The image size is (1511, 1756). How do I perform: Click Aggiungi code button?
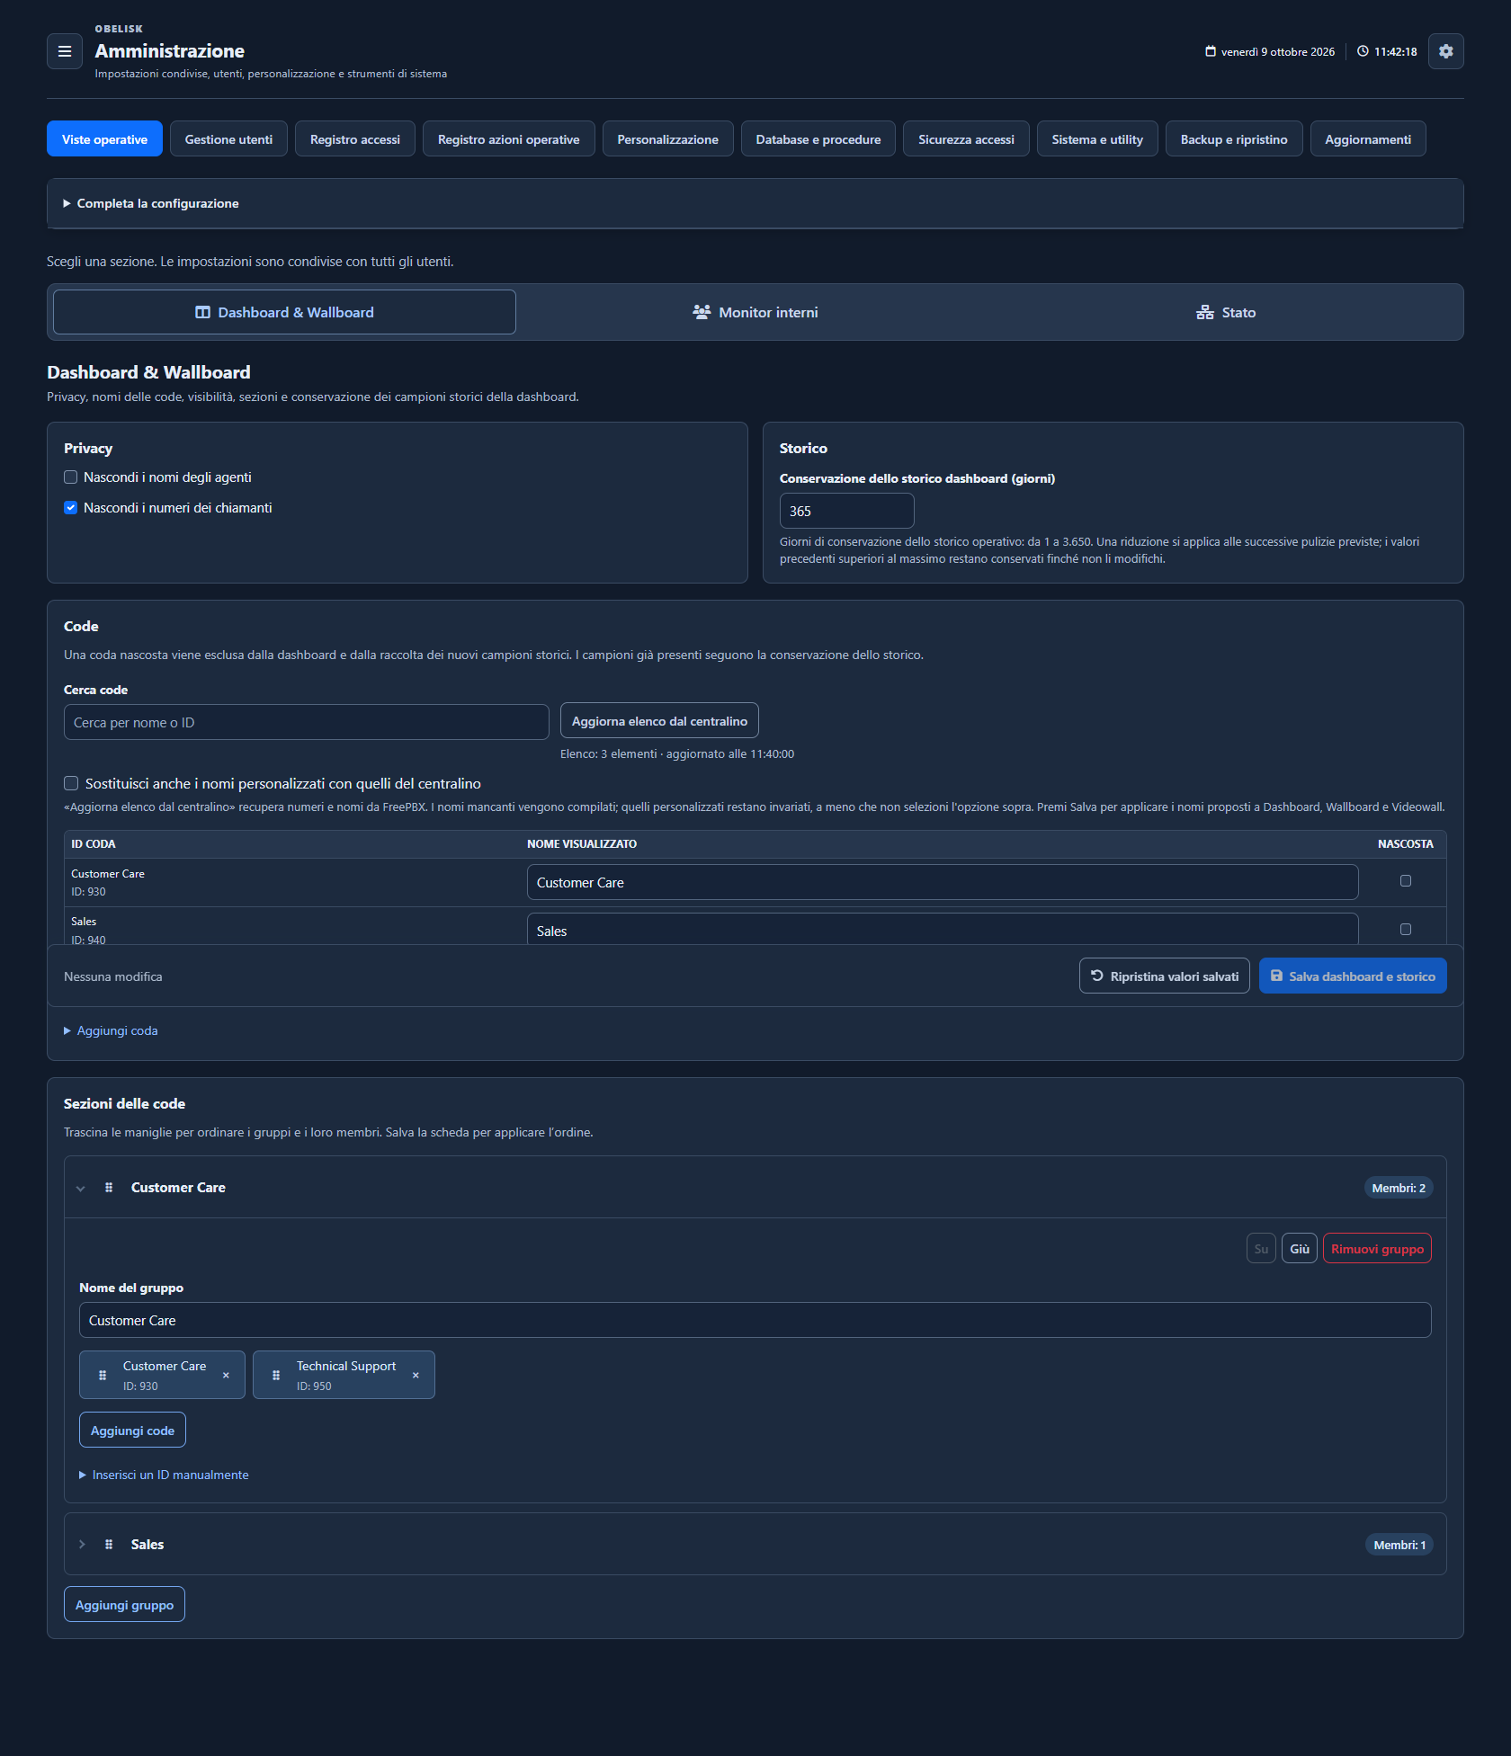132,1431
